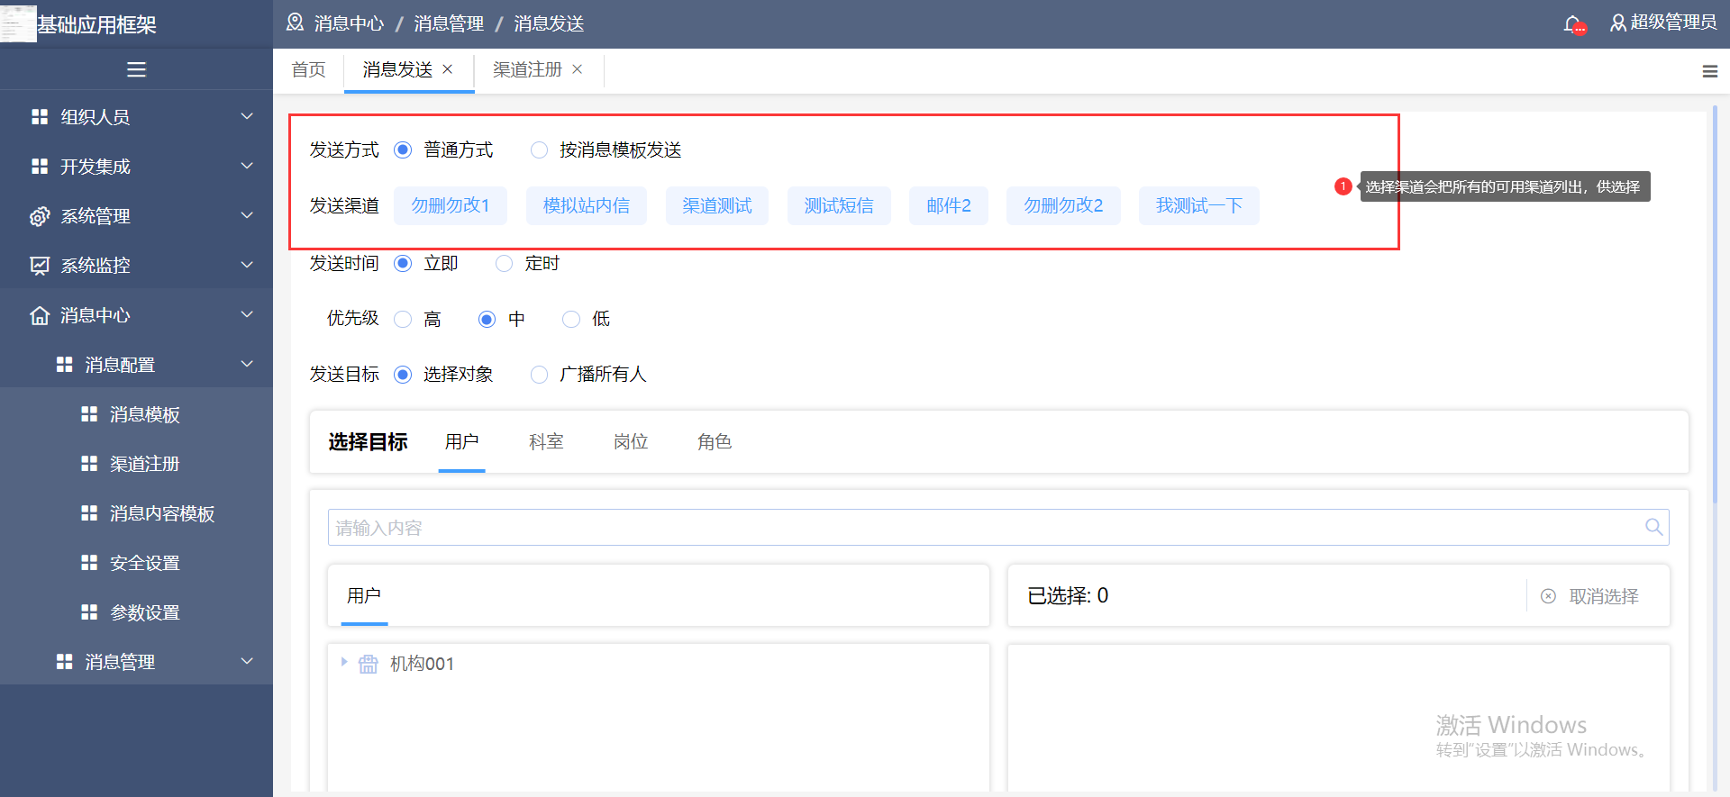Viewport: 1730px width, 797px height.
Task: Switch to the 科室 target tab
Action: coord(546,442)
